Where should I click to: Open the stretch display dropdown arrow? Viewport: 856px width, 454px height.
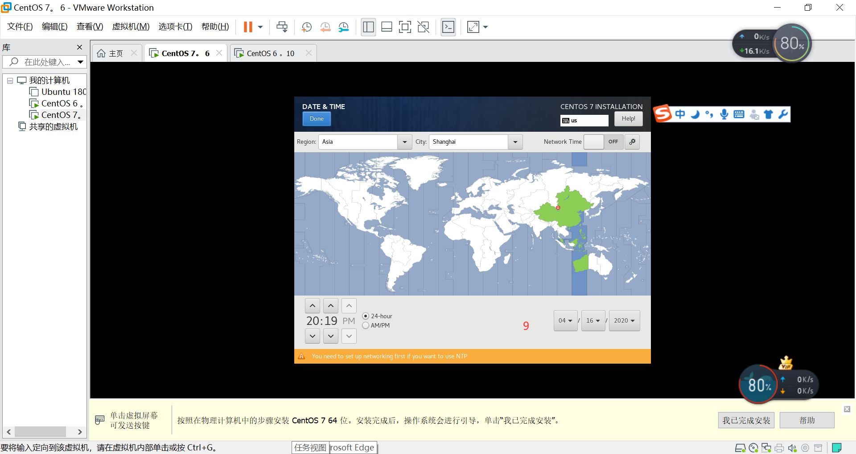point(486,27)
